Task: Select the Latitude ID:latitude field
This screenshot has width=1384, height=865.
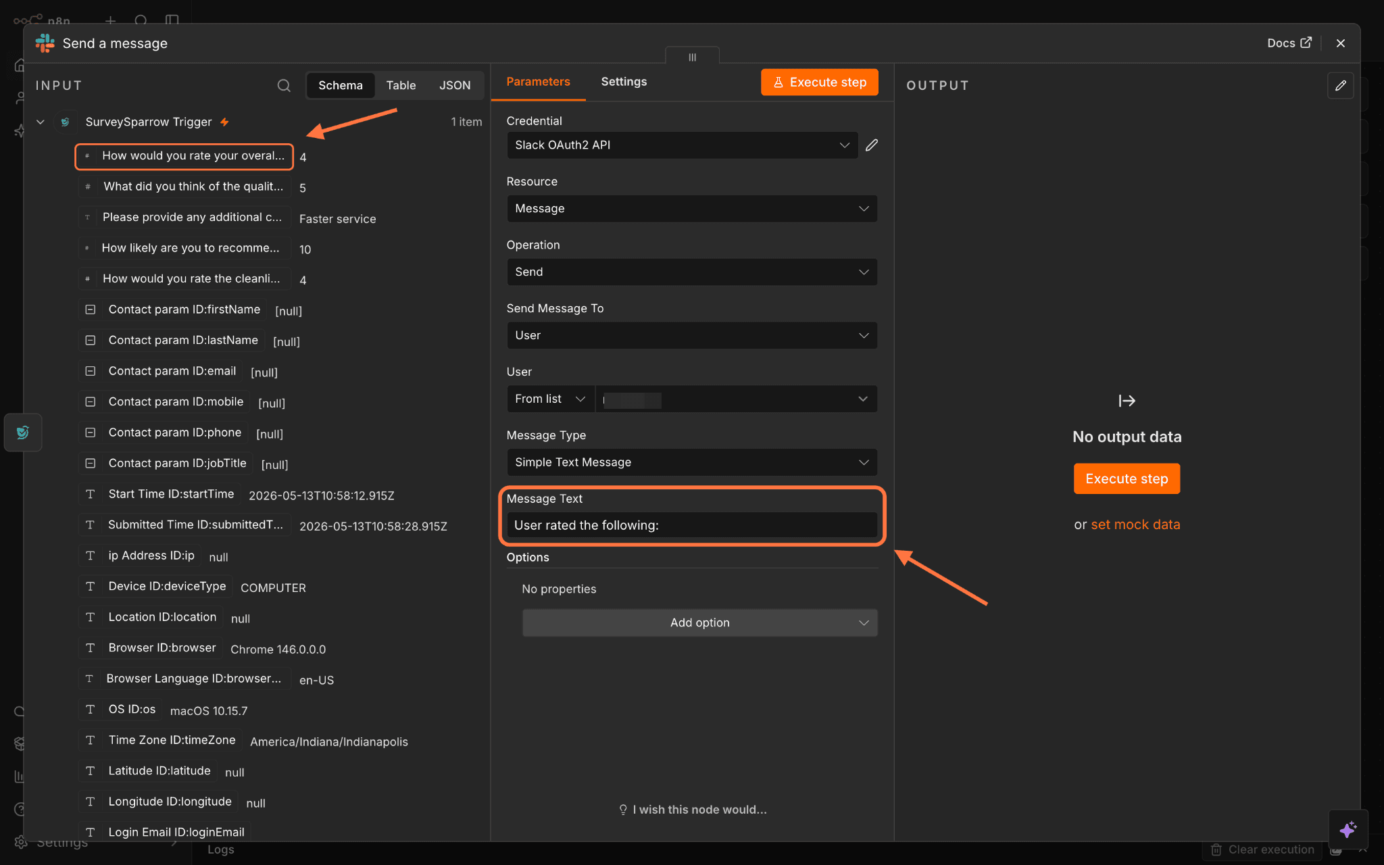Action: (148, 771)
